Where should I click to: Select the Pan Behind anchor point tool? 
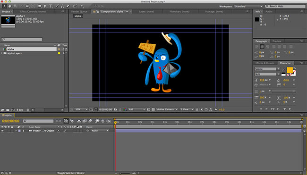(33, 6)
